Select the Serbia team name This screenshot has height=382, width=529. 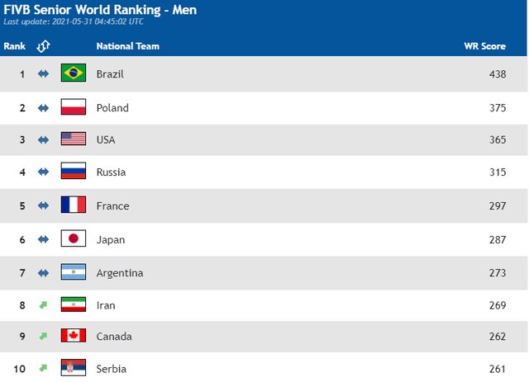112,369
